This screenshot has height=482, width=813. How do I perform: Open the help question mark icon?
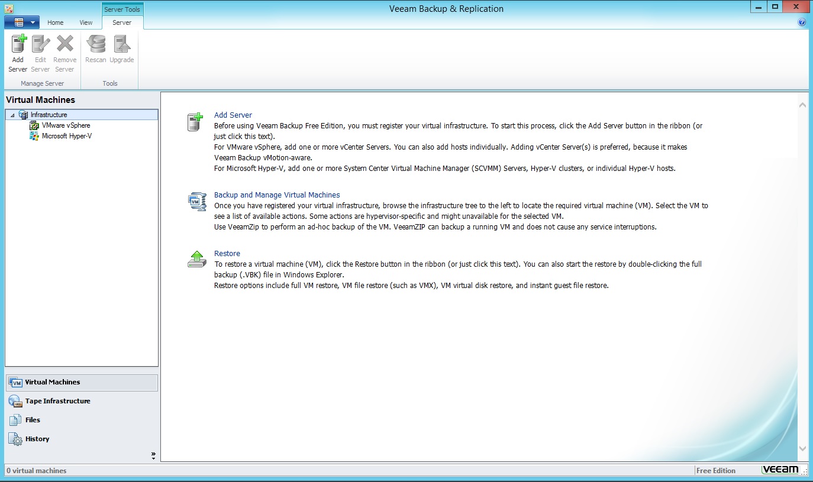(802, 22)
